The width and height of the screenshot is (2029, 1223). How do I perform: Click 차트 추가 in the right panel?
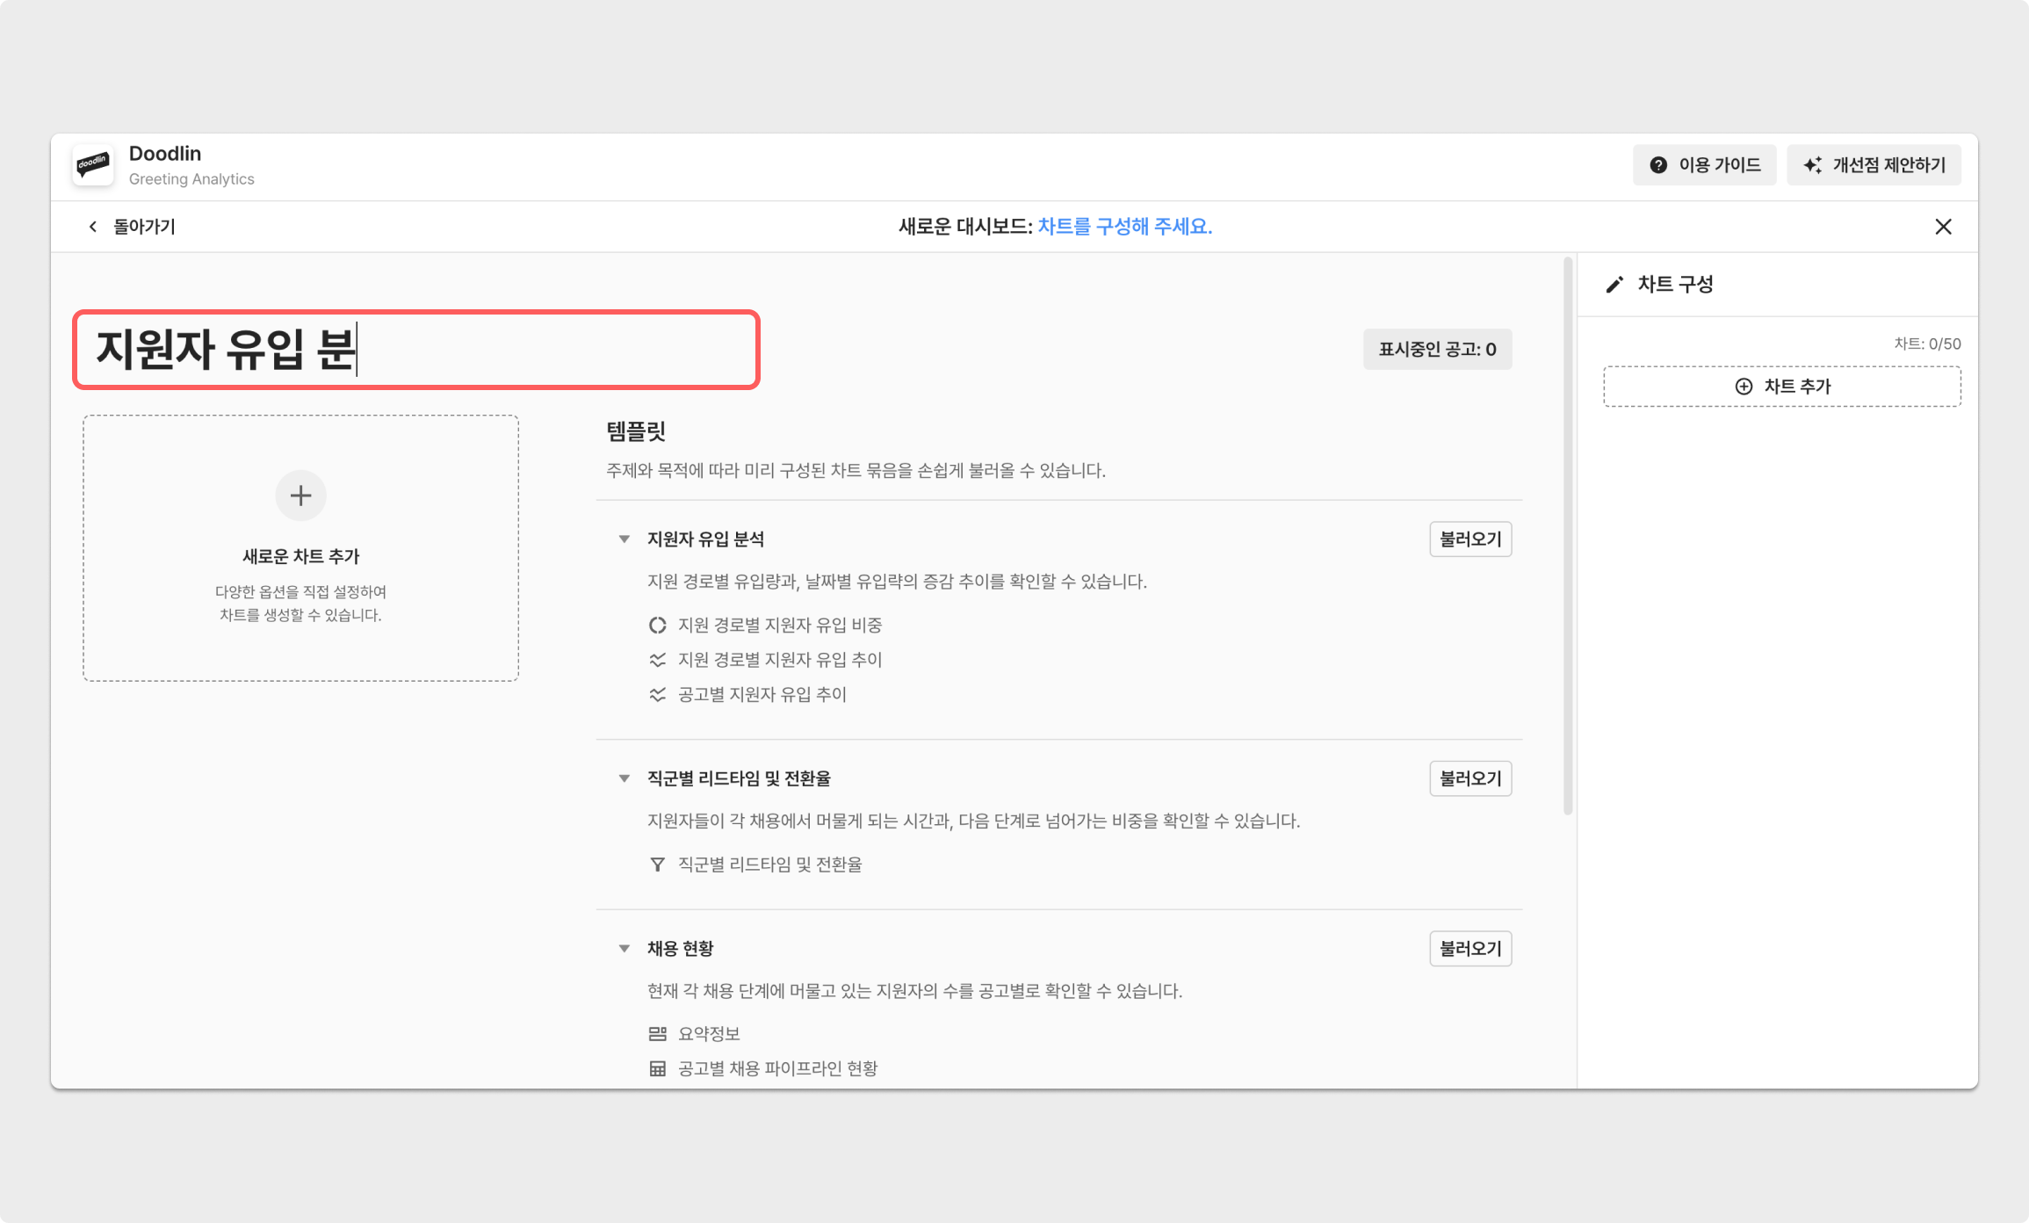pyautogui.click(x=1782, y=387)
